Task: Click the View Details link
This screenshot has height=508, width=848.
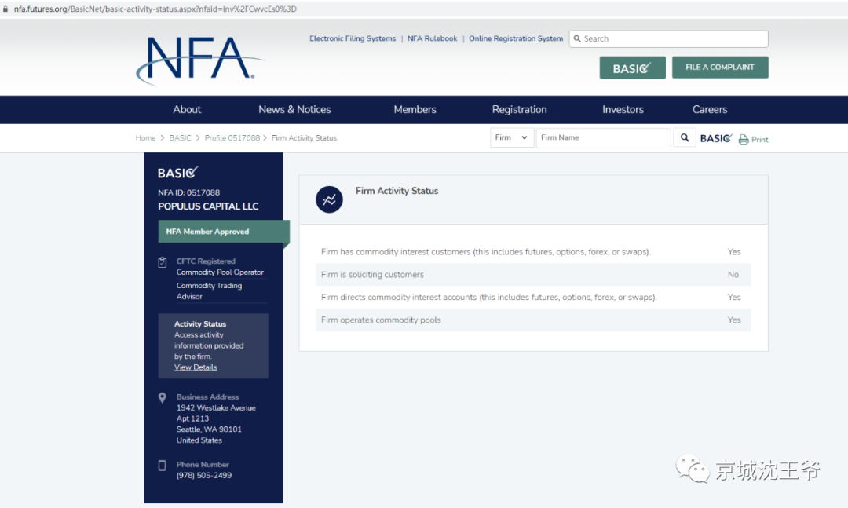Action: 196,367
